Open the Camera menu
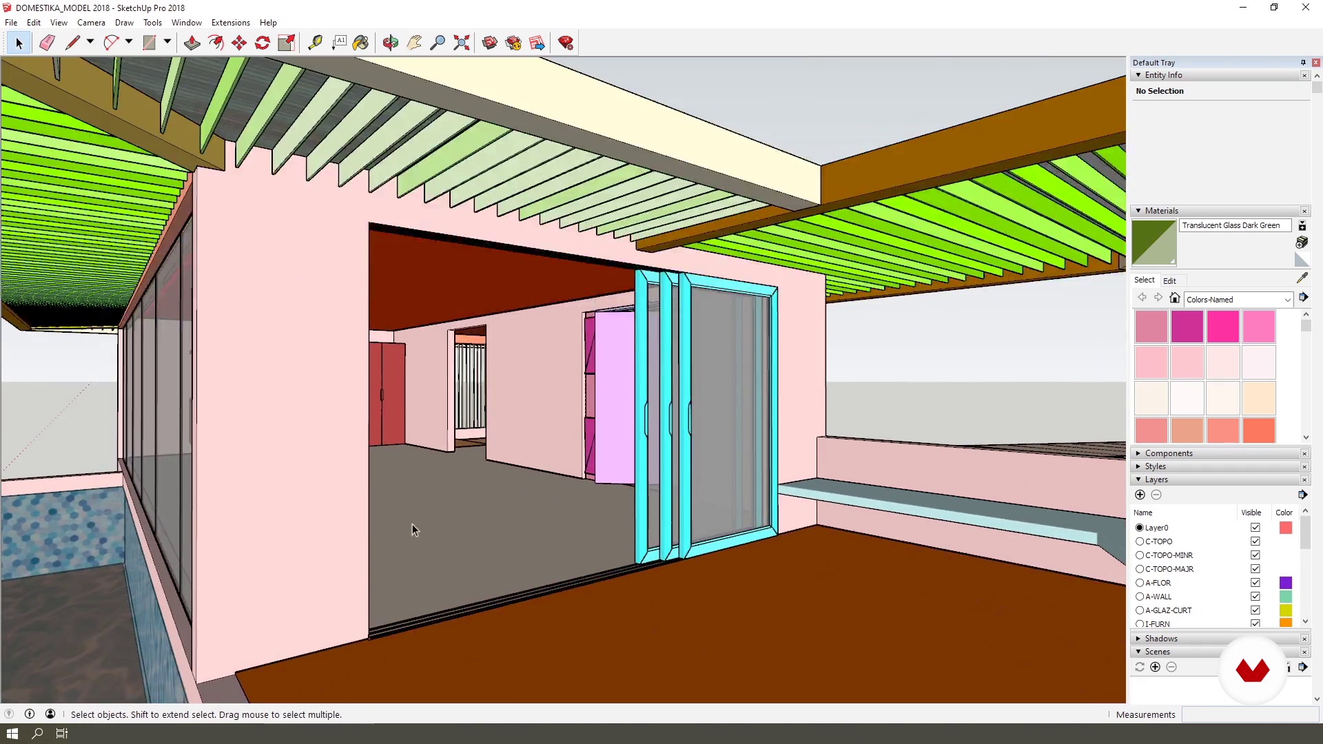 [x=91, y=23]
